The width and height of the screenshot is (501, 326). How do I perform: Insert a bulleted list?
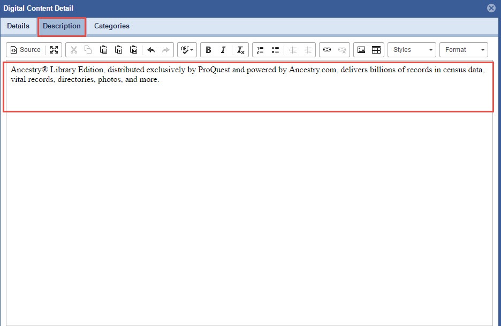click(x=275, y=50)
